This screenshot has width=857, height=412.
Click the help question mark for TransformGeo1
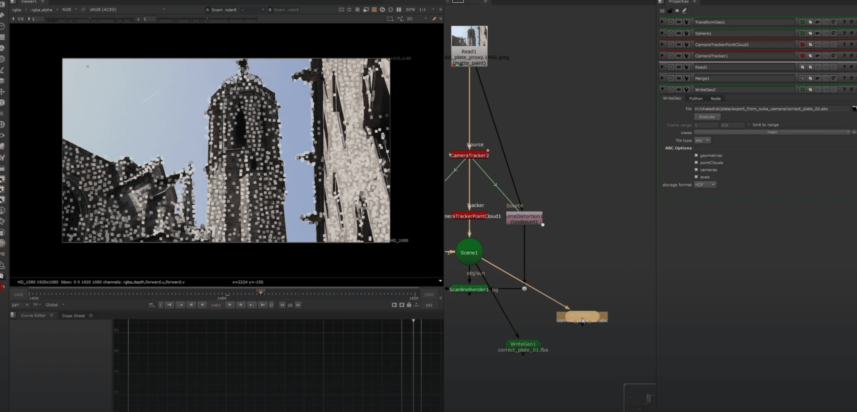pyautogui.click(x=844, y=22)
